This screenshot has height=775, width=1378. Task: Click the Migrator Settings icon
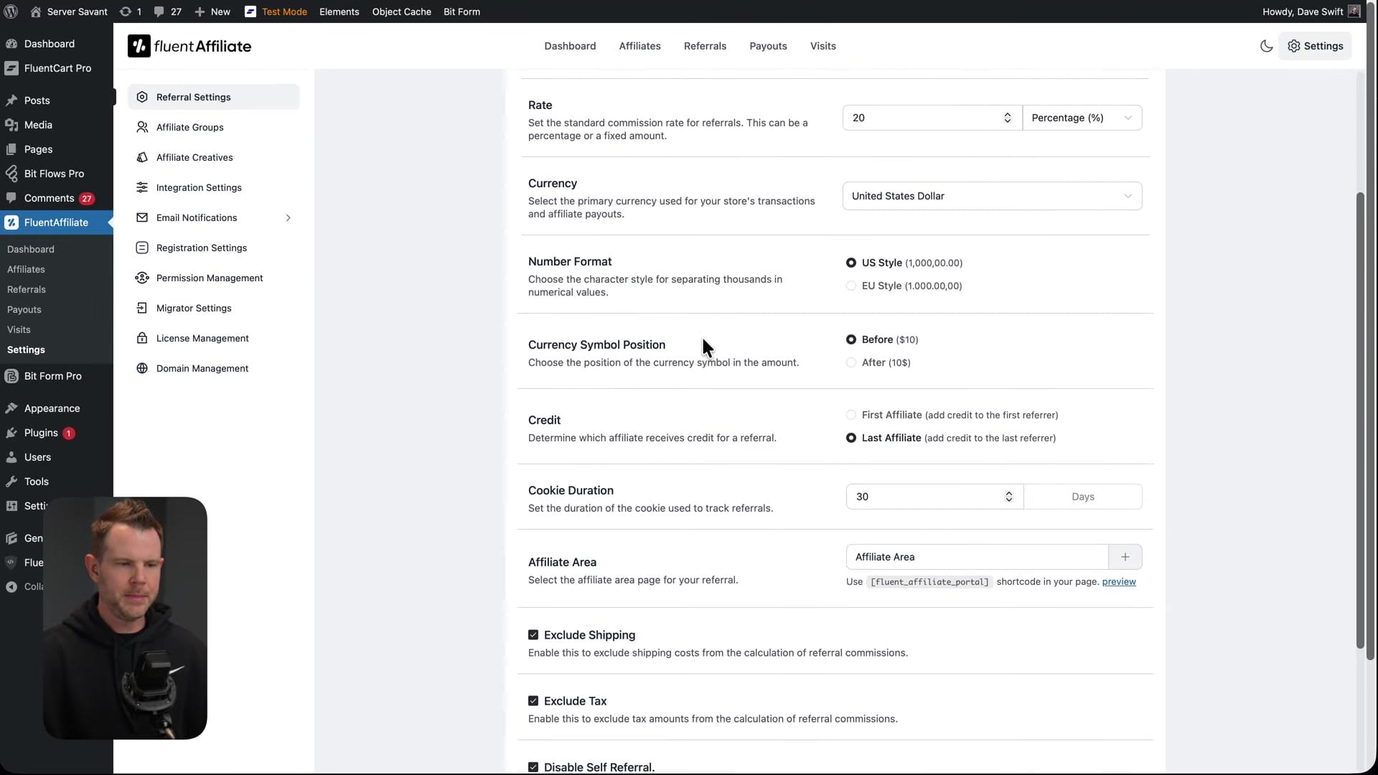point(142,308)
